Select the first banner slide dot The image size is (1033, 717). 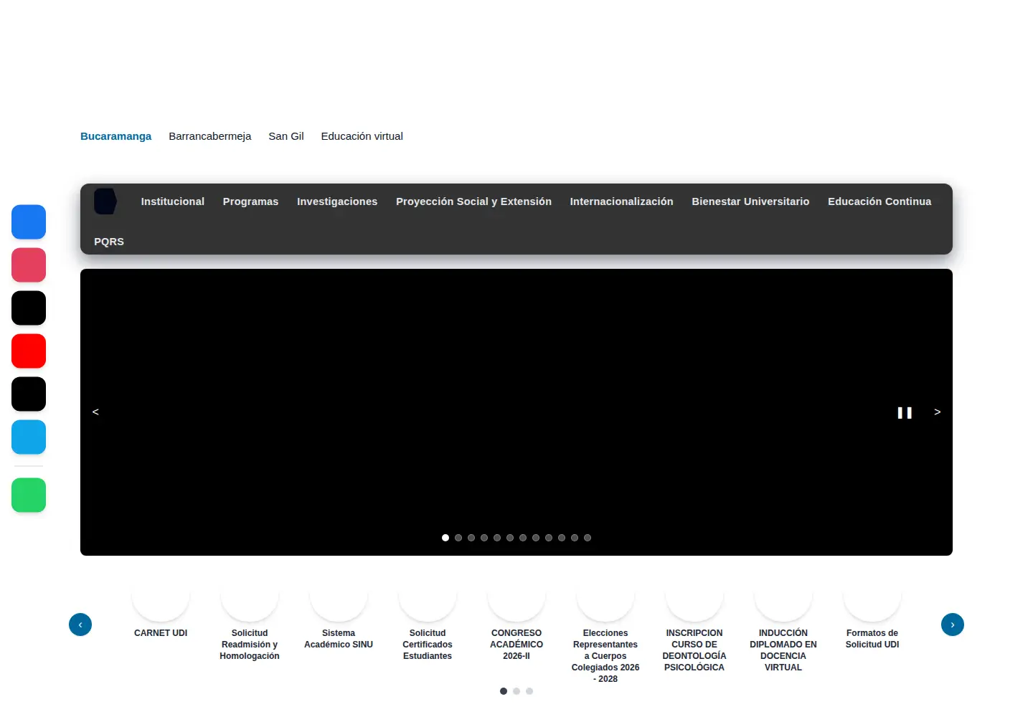[445, 538]
